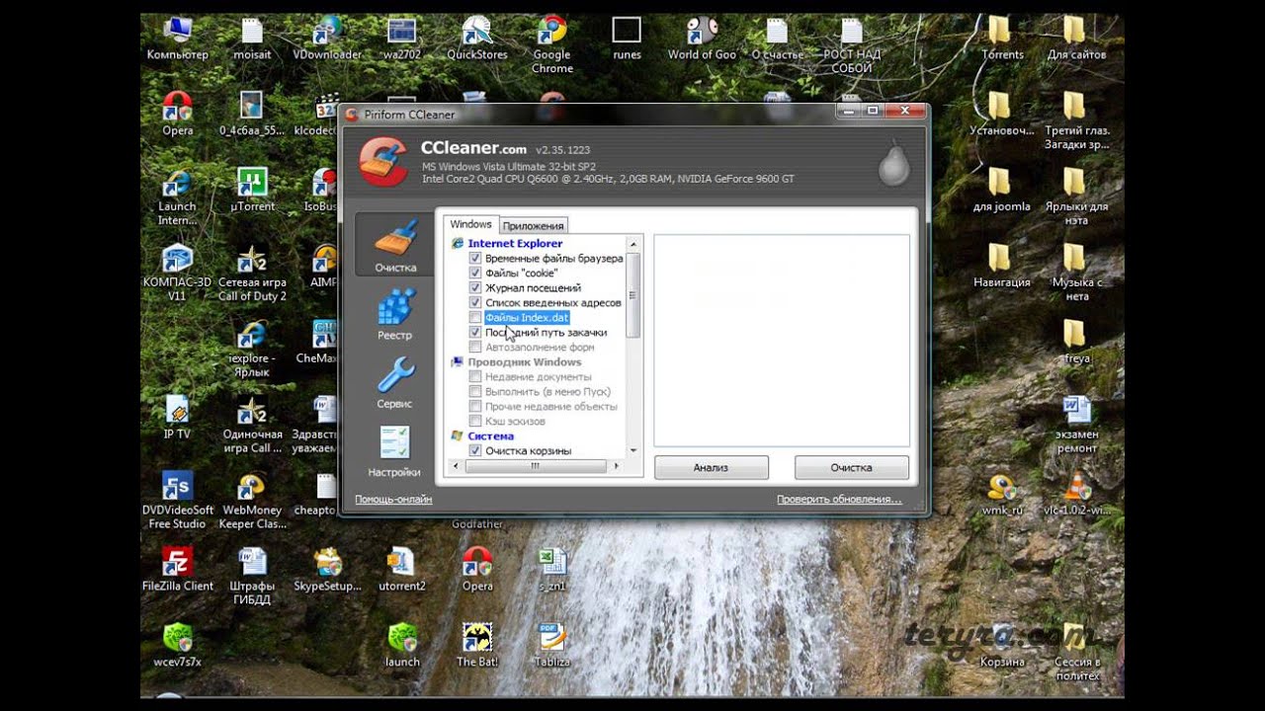Select Проводник Windows group header
This screenshot has height=711, width=1265.
524,361
